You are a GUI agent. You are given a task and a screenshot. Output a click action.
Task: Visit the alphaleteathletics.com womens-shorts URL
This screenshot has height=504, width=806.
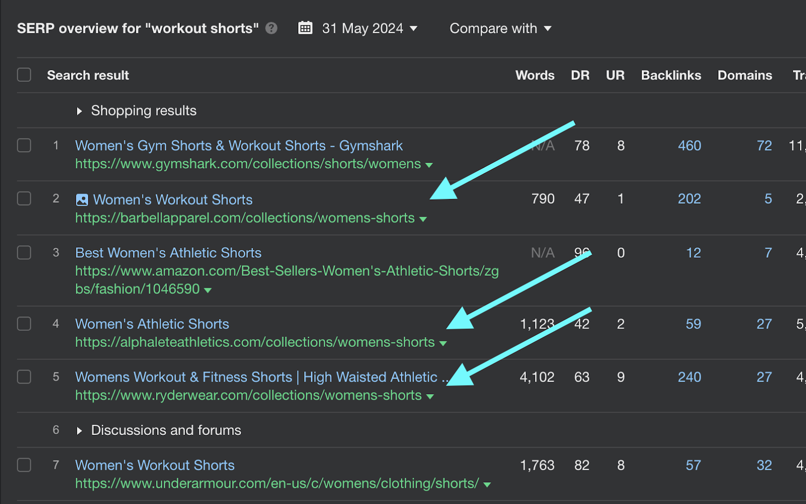pyautogui.click(x=255, y=342)
